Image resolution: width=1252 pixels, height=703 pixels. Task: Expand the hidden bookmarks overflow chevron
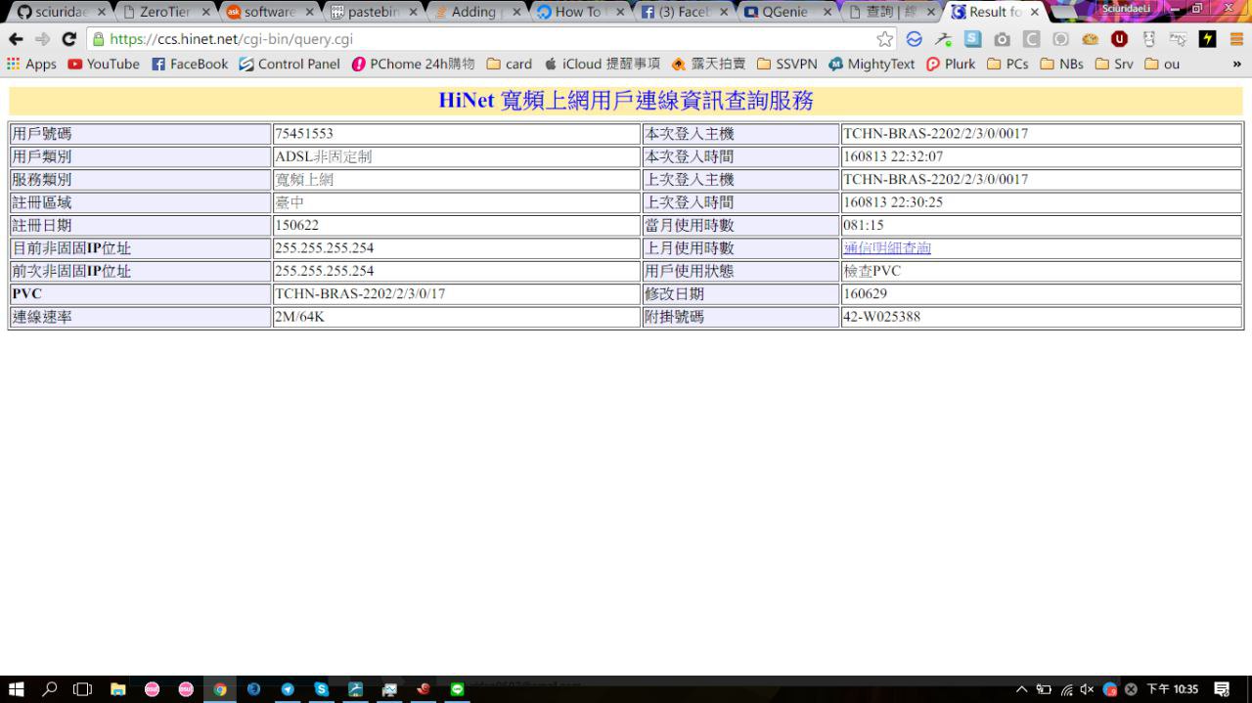pos(1236,64)
